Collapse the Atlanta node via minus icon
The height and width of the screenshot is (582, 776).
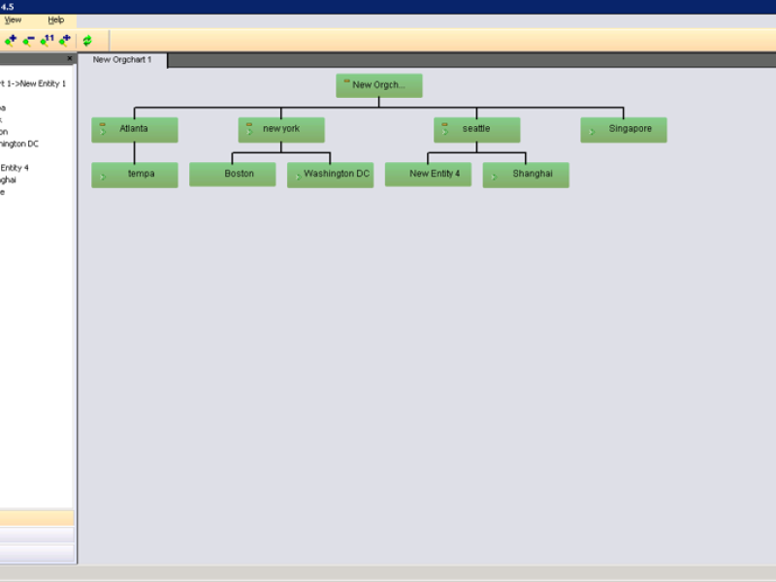tap(103, 125)
